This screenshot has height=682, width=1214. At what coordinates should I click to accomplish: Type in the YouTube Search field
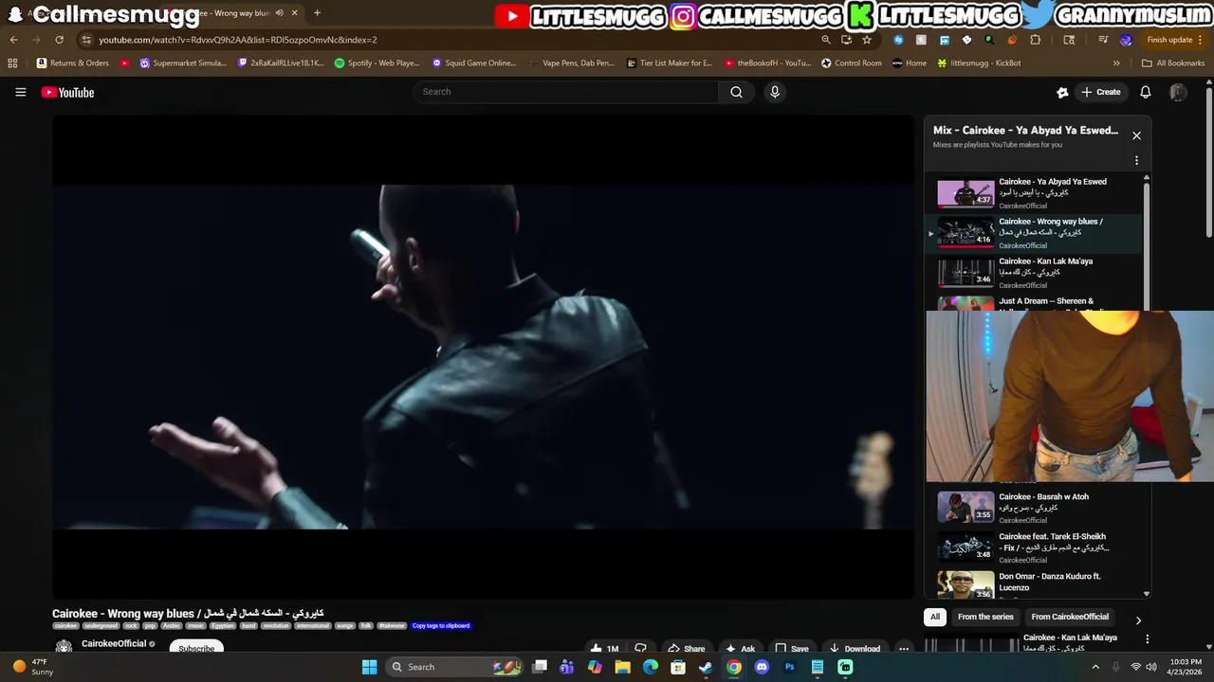(x=565, y=92)
